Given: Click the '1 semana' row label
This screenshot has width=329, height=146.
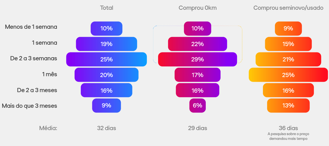Looking at the screenshot, I should pos(44,43).
